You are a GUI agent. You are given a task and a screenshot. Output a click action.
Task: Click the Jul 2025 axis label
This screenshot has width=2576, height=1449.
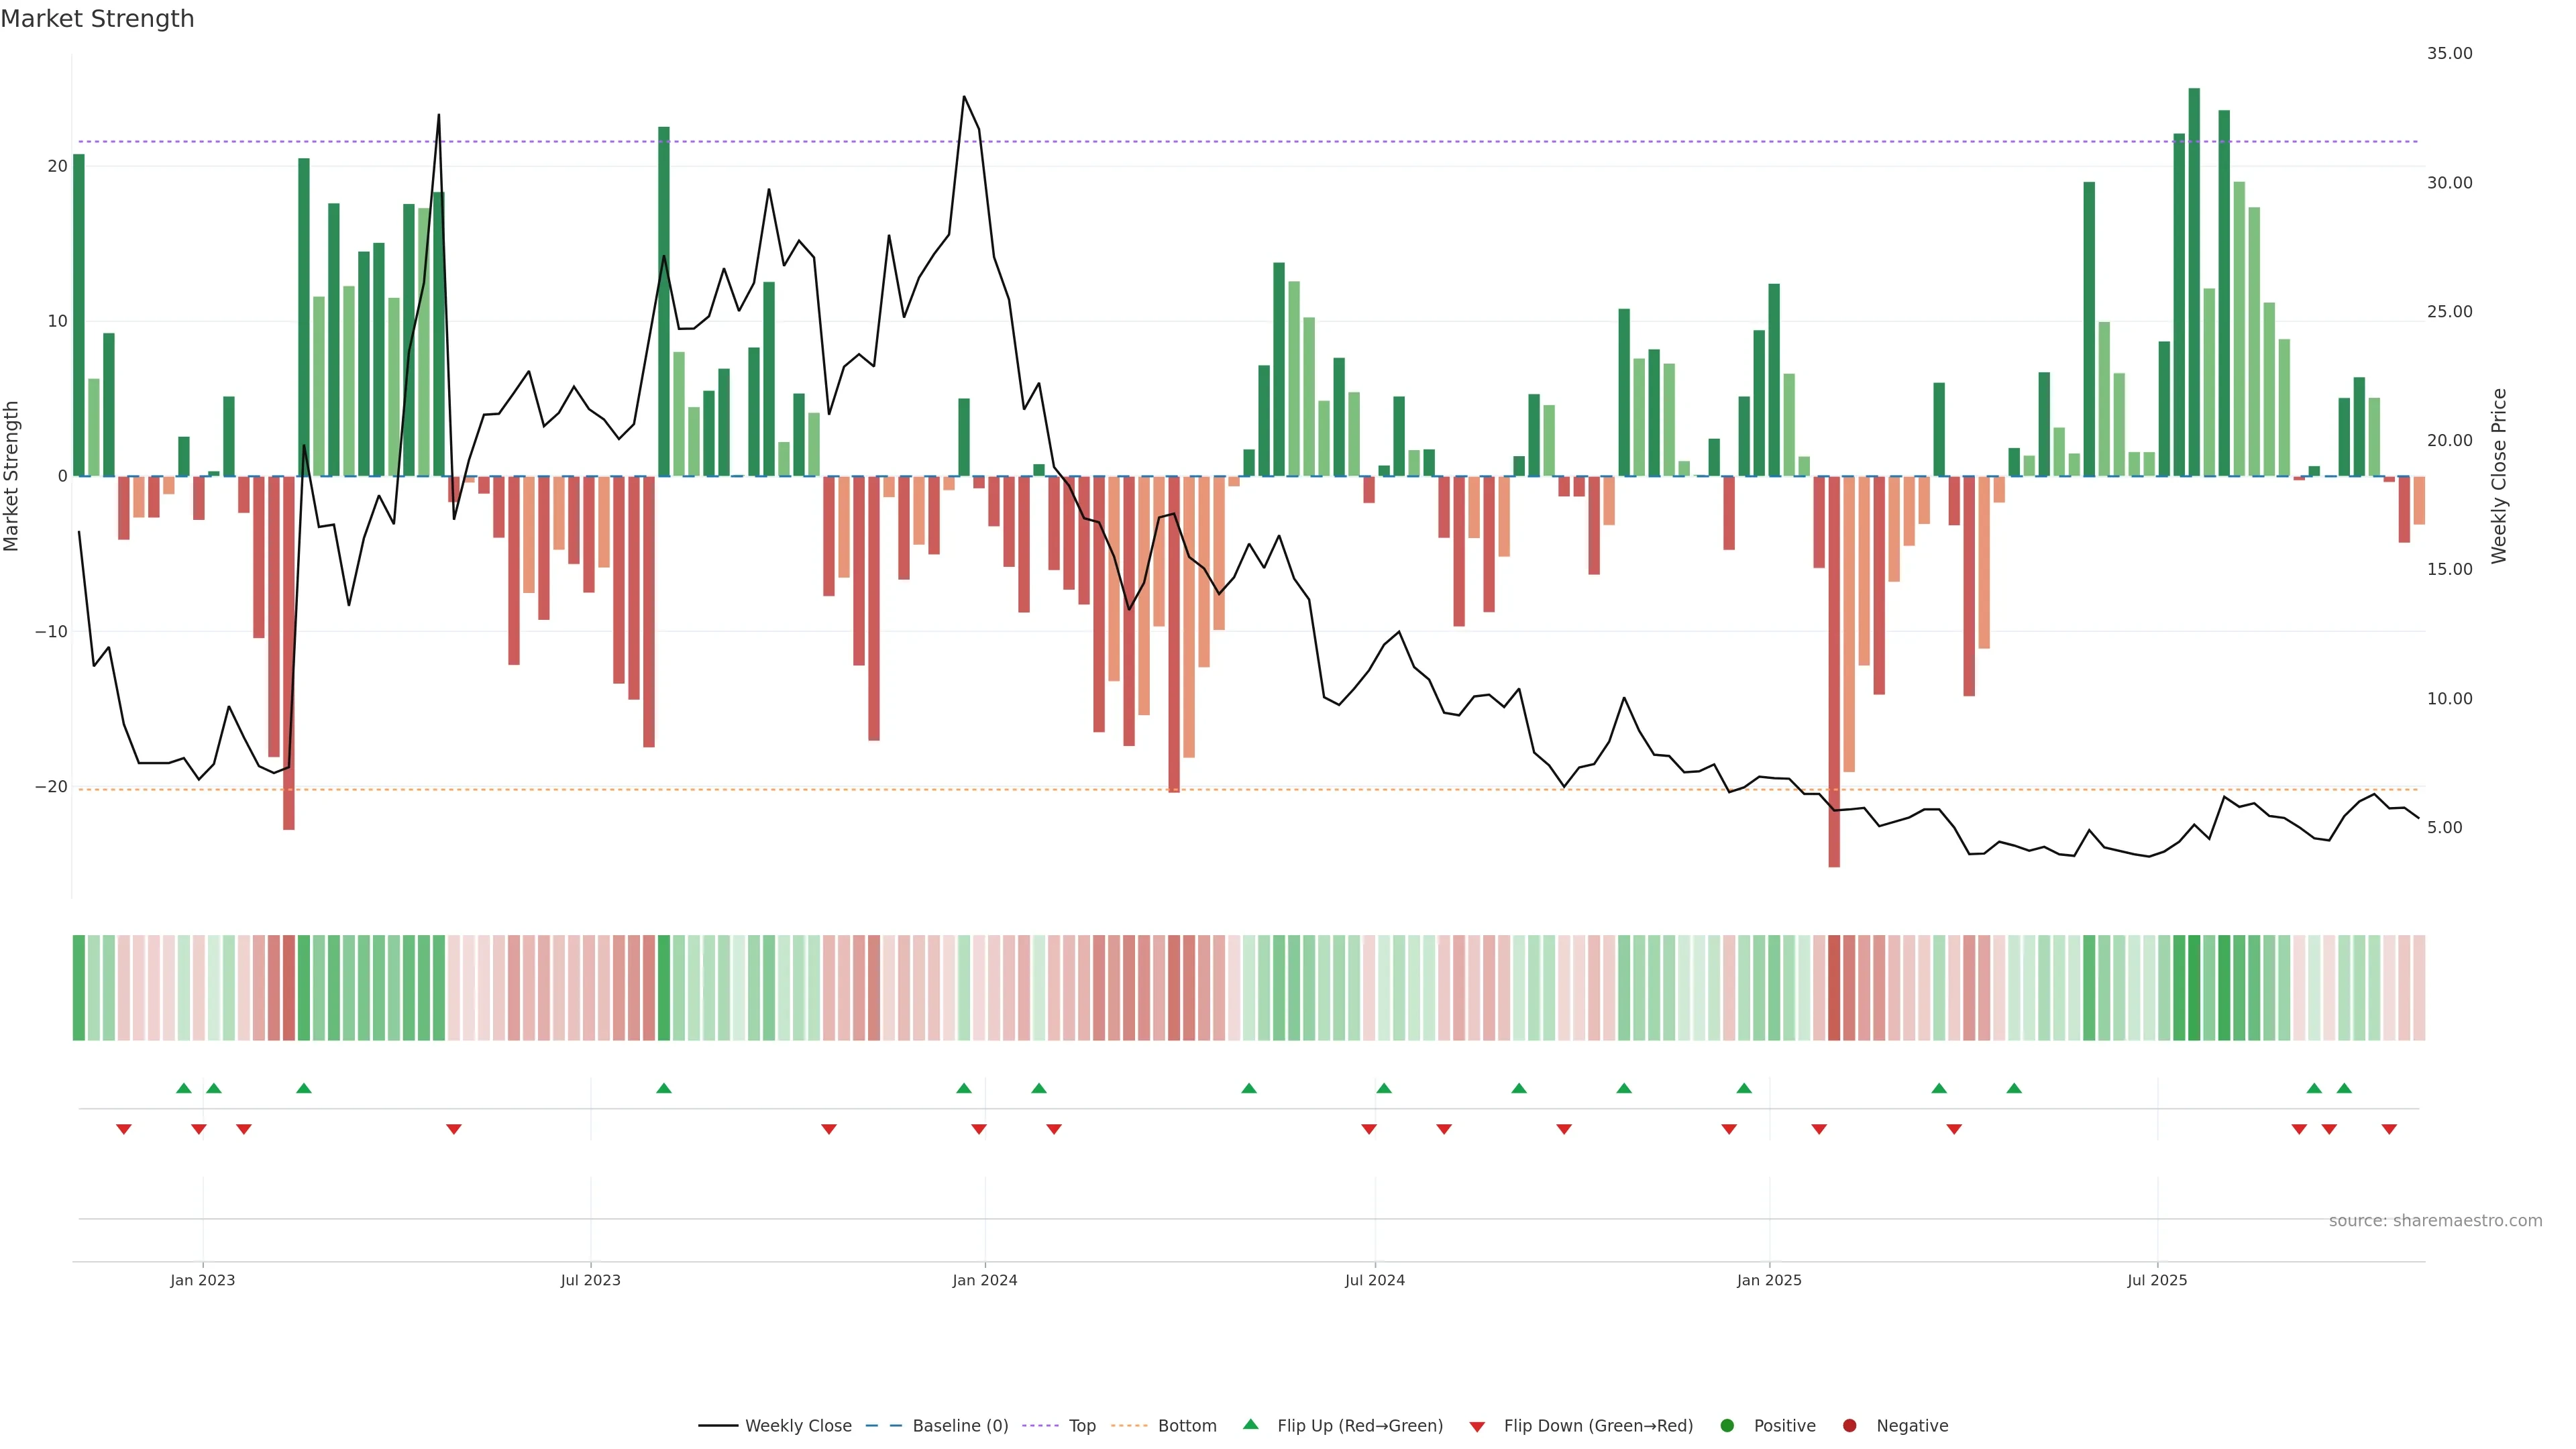(x=2157, y=1280)
